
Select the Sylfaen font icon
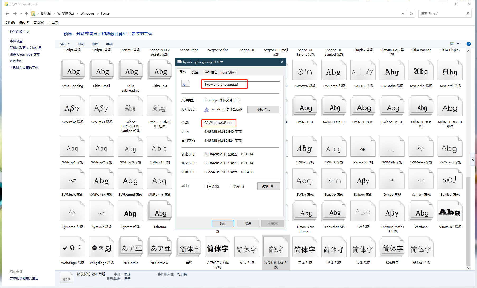click(363, 179)
